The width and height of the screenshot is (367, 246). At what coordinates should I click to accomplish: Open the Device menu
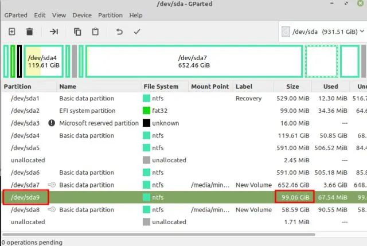[x=82, y=15]
